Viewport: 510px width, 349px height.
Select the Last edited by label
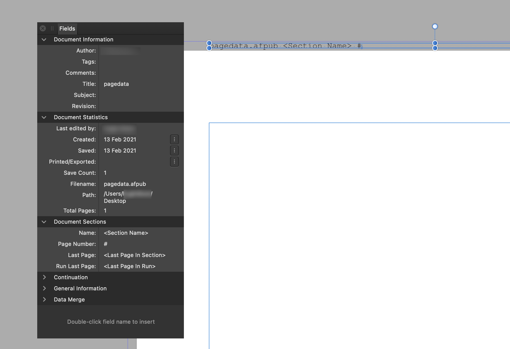[76, 128]
